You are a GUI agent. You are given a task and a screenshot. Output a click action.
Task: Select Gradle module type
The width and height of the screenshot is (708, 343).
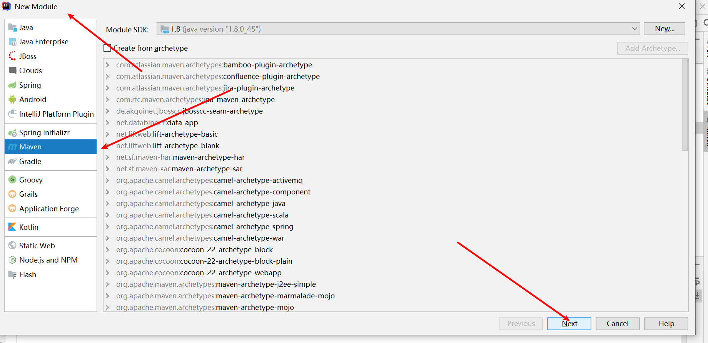[x=50, y=161]
